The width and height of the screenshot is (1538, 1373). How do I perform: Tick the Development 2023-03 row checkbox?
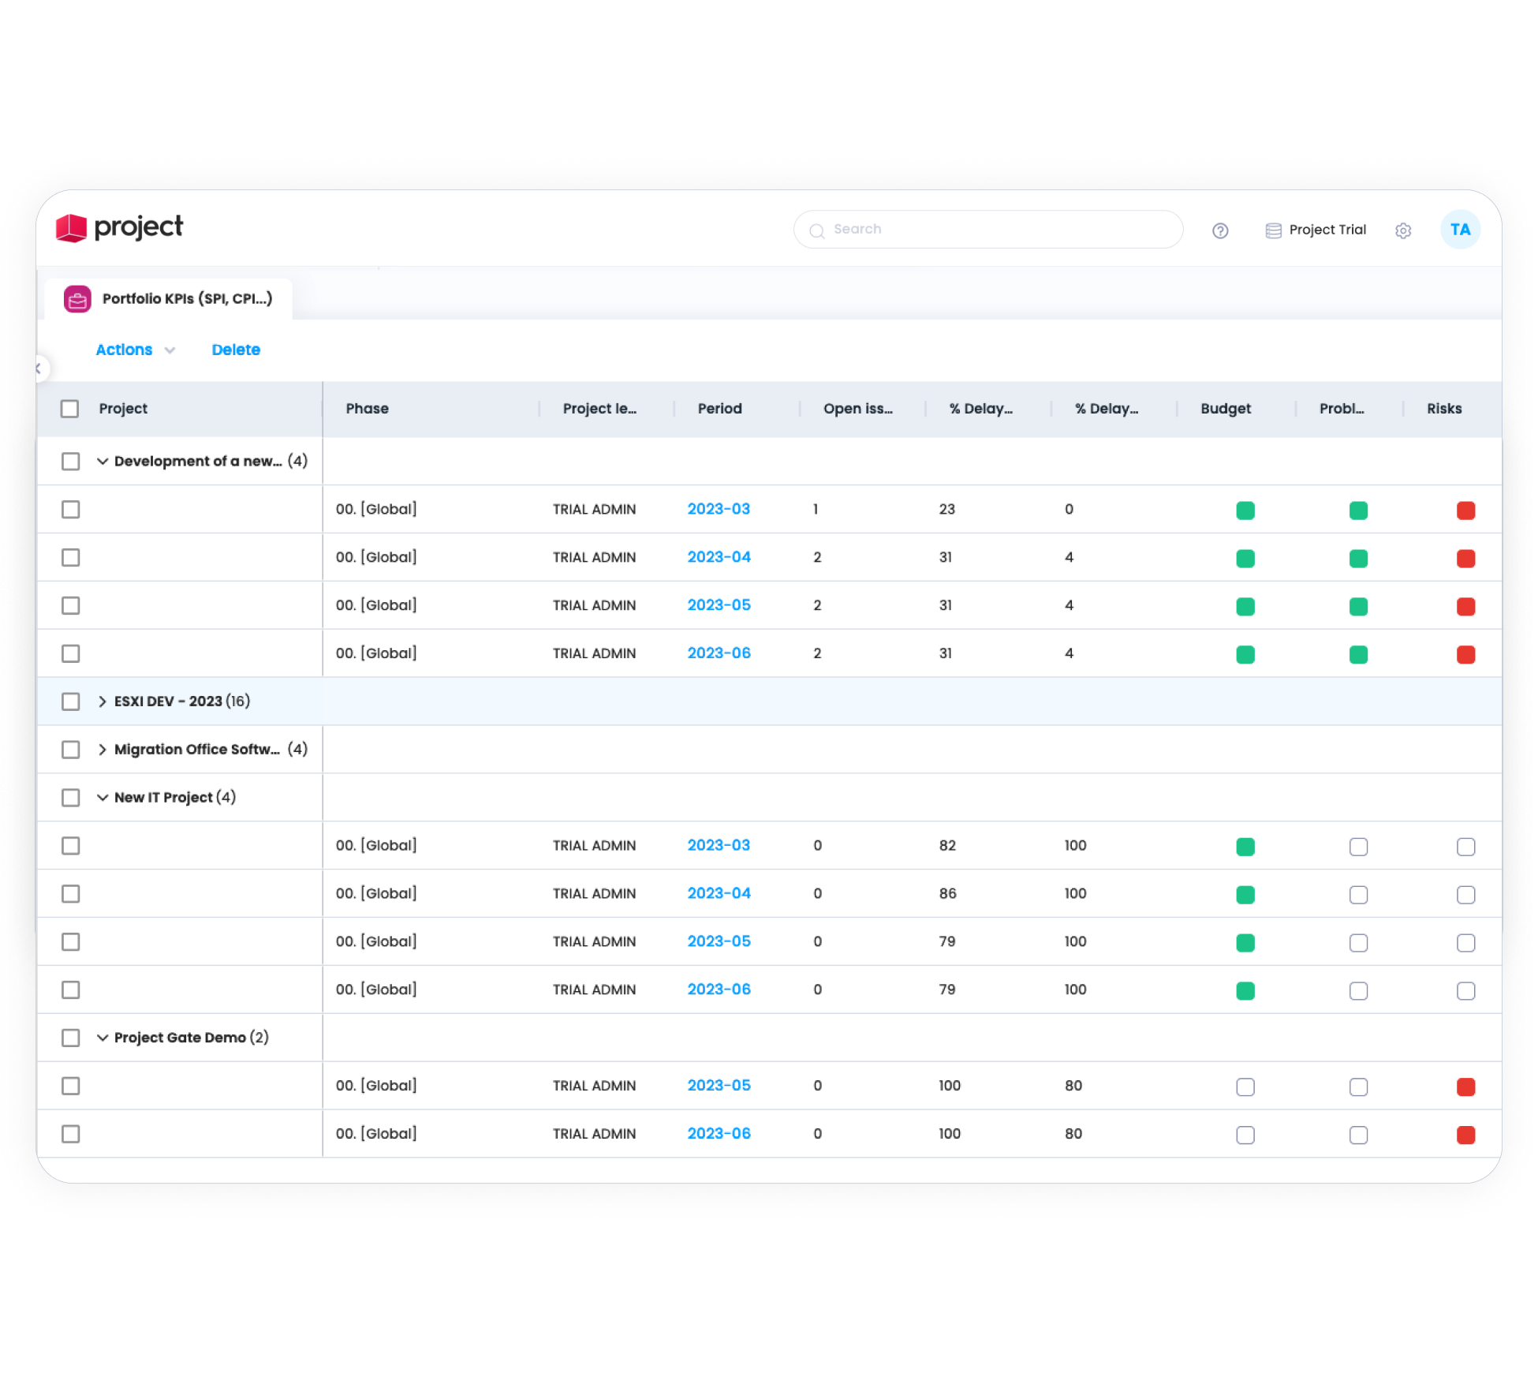[71, 510]
